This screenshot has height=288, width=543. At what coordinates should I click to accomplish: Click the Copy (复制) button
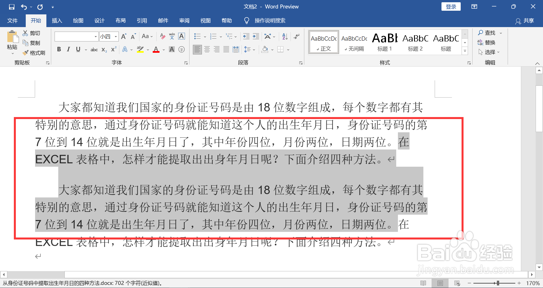pyautogui.click(x=31, y=43)
